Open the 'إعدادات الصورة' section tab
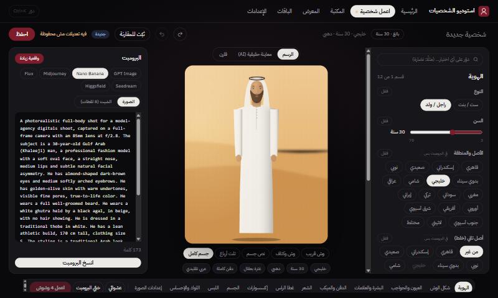Image resolution: width=498 pixels, height=298 pixels. click(148, 288)
